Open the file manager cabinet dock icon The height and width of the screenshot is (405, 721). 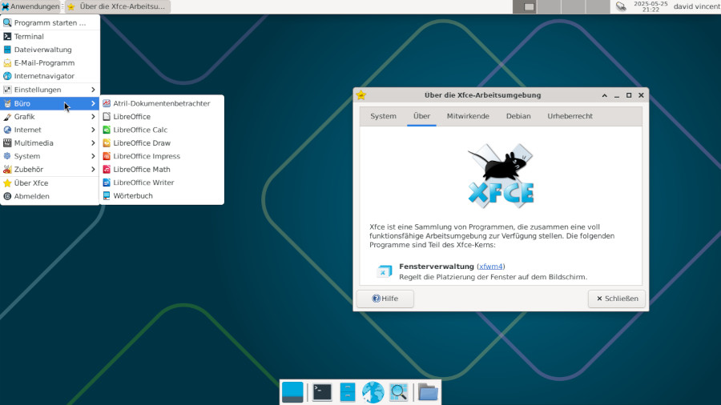point(348,392)
